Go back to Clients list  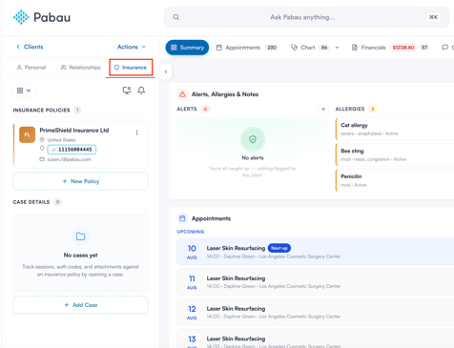coord(30,47)
